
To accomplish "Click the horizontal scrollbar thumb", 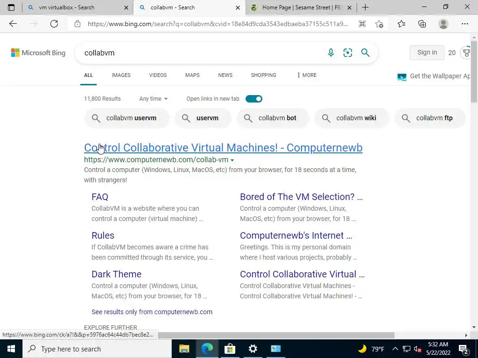I will pos(276,335).
